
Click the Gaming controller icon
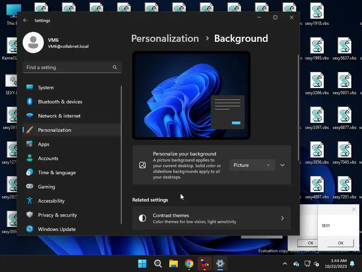(30, 186)
